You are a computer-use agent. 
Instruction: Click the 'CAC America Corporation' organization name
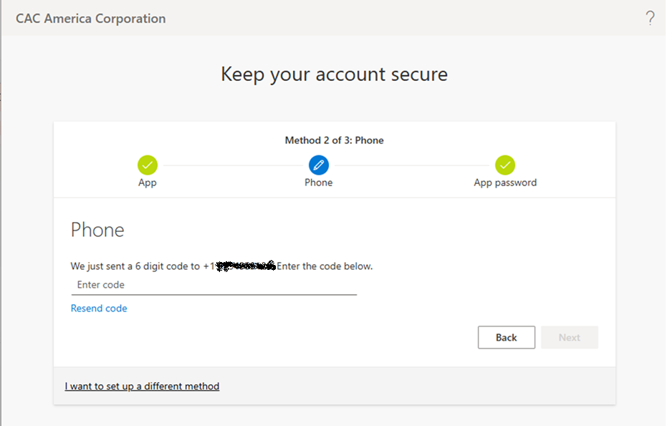pos(91,19)
